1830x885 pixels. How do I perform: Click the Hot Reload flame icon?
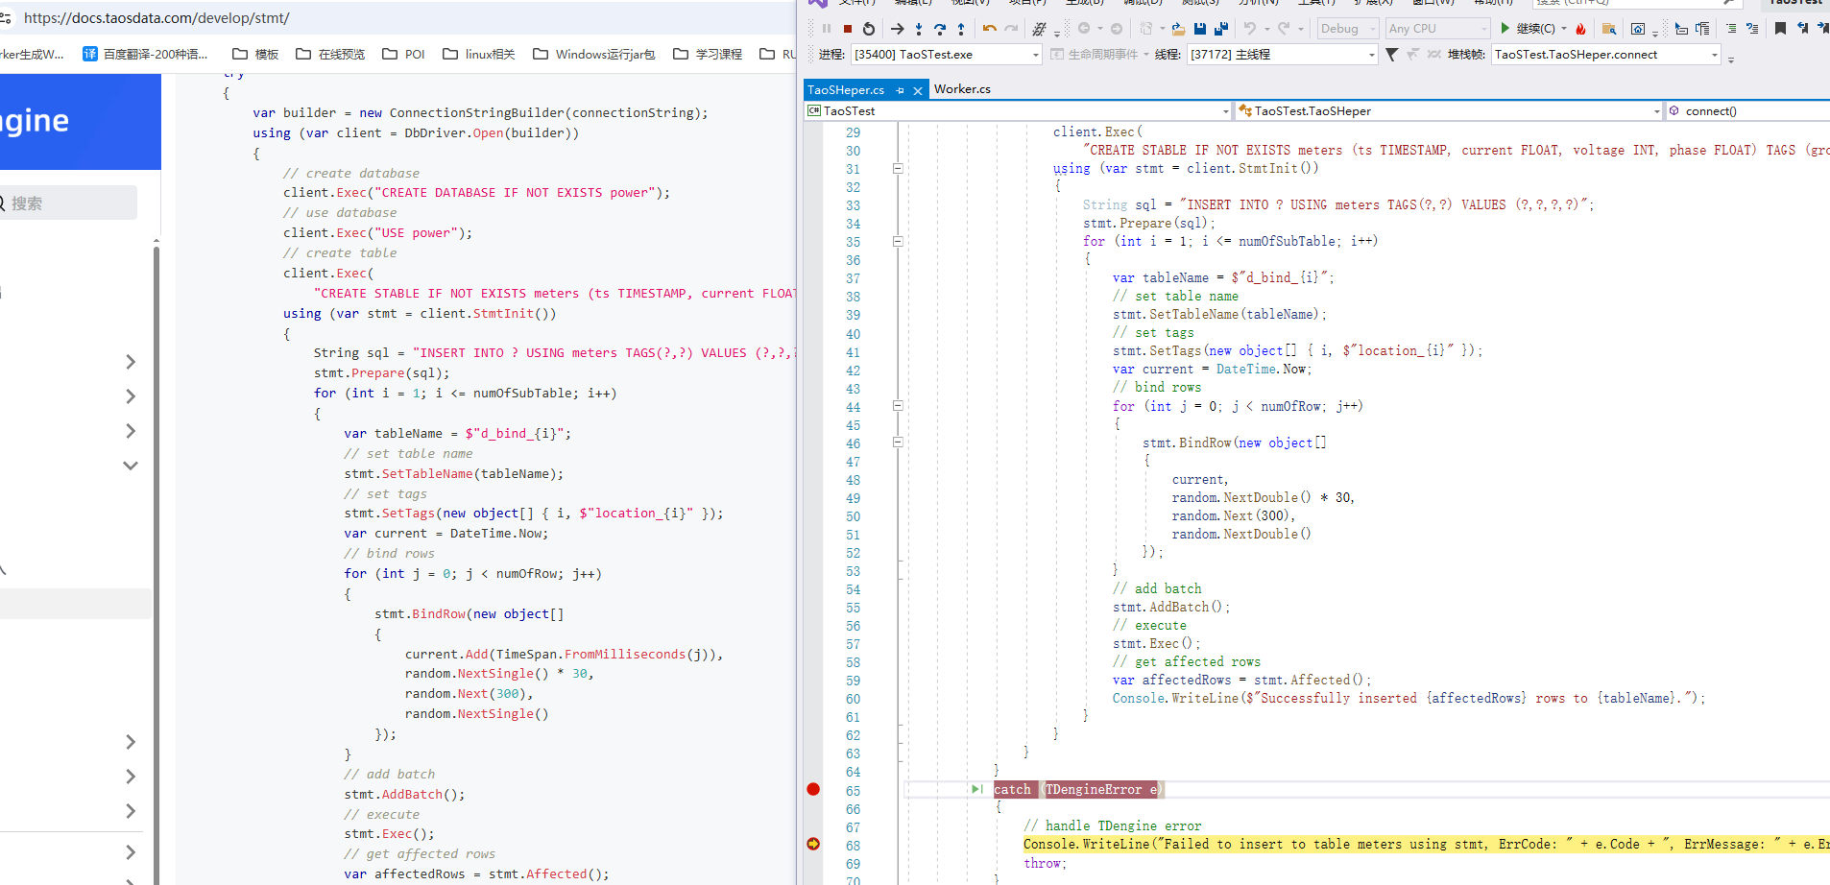pos(1580,29)
